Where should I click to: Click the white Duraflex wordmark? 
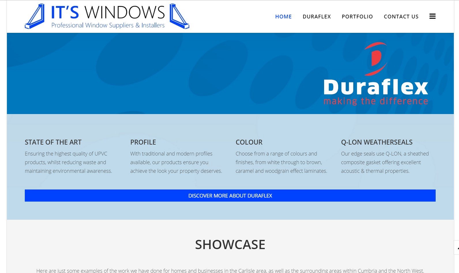(x=375, y=87)
